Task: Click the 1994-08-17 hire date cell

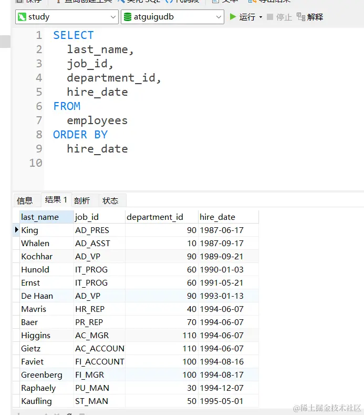Action: pyautogui.click(x=228, y=375)
